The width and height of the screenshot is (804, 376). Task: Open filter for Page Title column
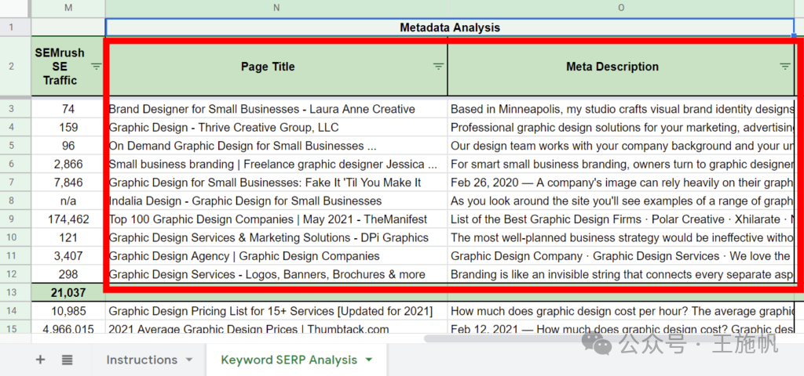(x=438, y=66)
